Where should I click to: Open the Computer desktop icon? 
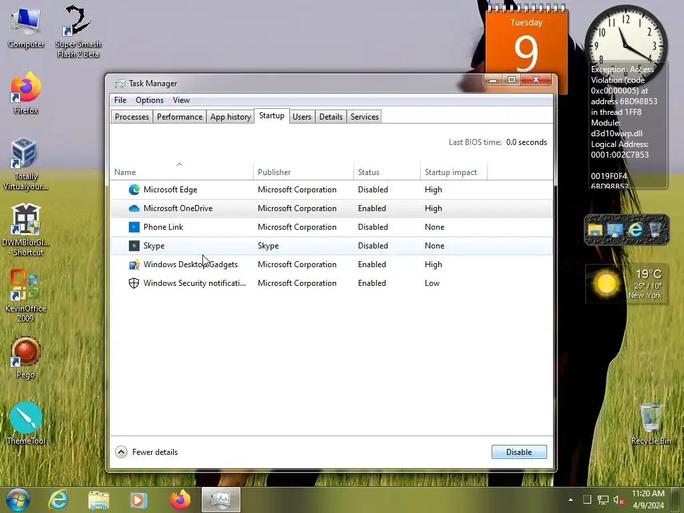point(26,28)
